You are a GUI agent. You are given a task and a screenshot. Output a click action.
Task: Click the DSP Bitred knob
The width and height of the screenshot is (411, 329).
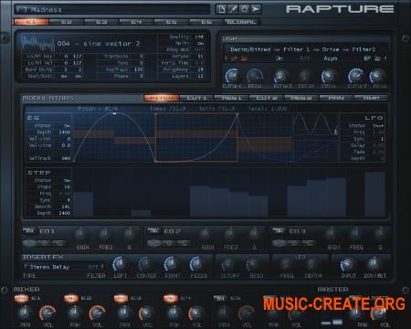pyautogui.click(x=281, y=77)
